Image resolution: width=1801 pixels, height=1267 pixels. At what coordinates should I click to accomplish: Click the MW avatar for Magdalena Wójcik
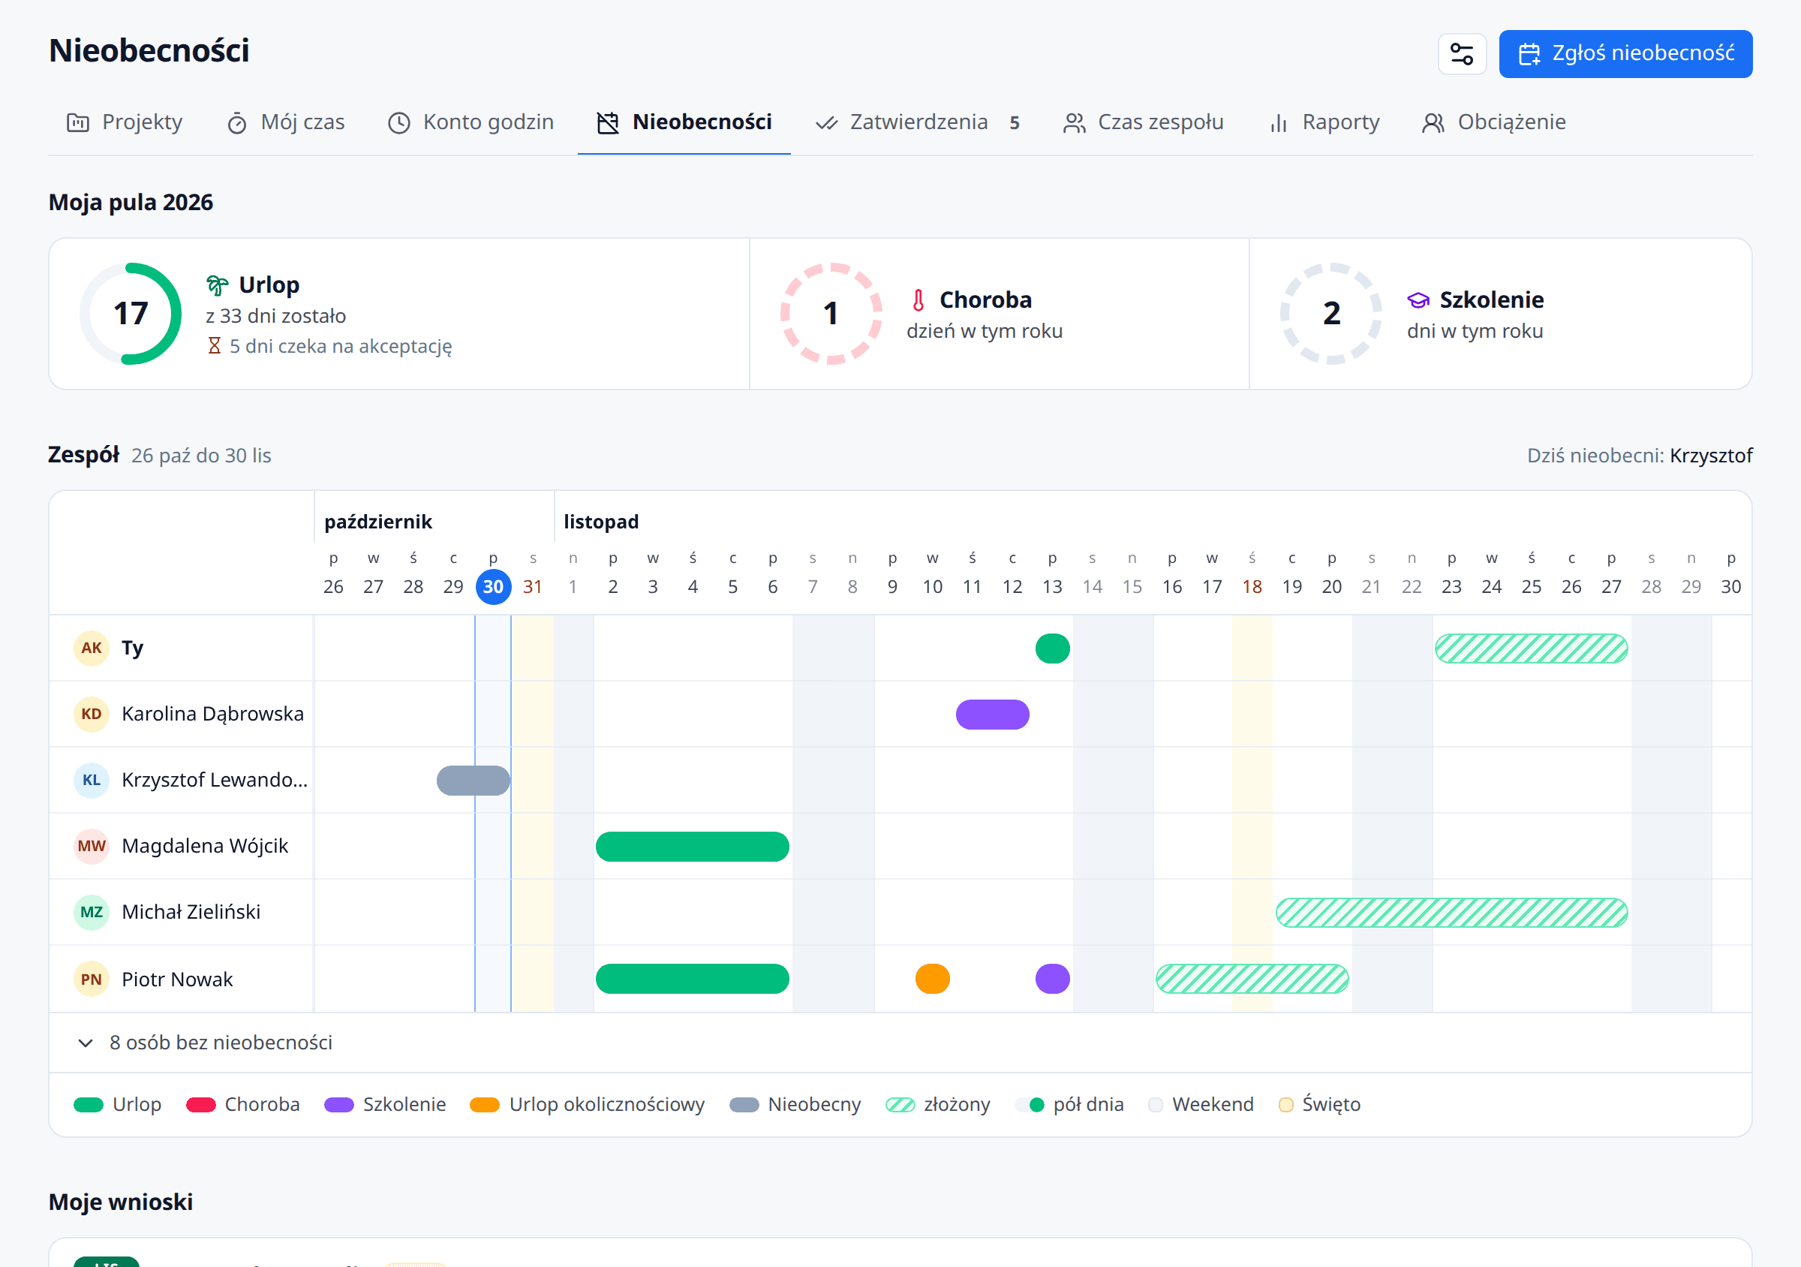91,846
